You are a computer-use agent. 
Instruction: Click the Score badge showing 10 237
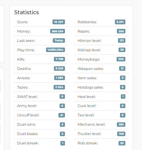coord(59,22)
